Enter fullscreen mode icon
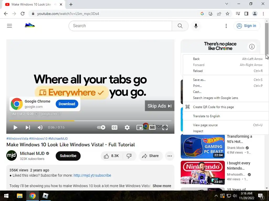269x201 pixels. tap(165, 127)
